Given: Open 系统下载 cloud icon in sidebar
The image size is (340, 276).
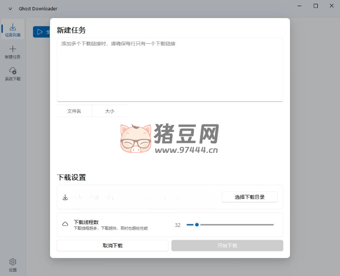Looking at the screenshot, I should coord(13,71).
